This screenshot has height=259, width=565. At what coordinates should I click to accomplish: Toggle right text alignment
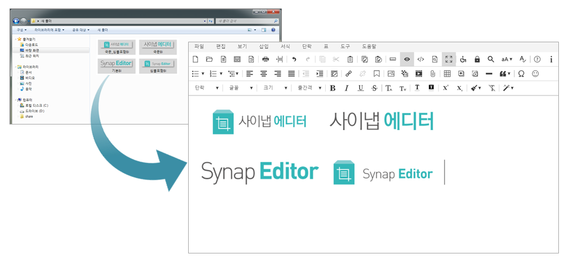(278, 73)
